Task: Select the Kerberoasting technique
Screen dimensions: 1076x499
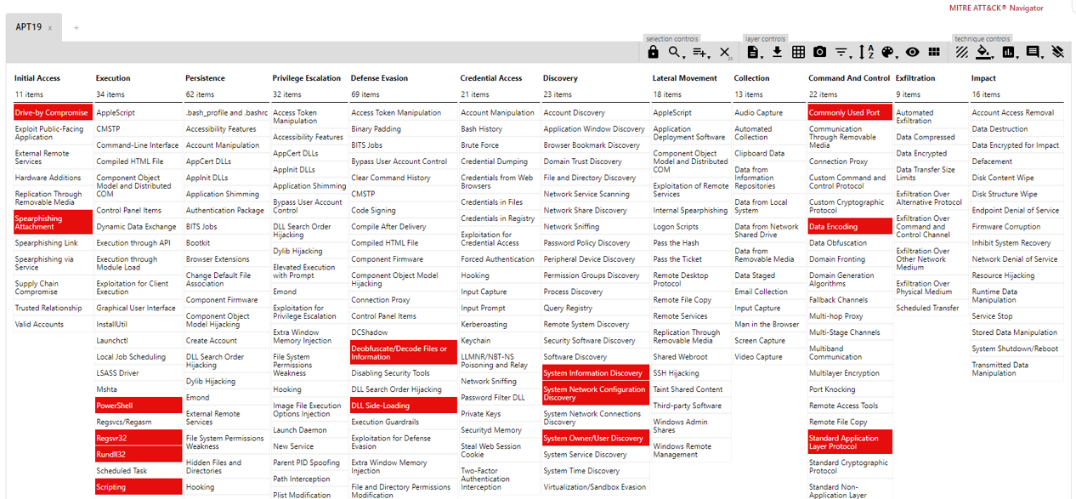Action: [500, 325]
